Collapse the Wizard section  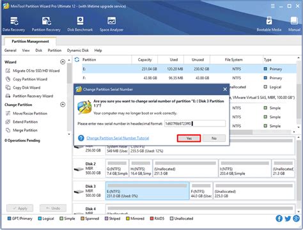pyautogui.click(x=63, y=62)
